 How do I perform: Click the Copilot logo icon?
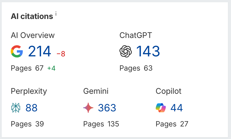click(161, 108)
